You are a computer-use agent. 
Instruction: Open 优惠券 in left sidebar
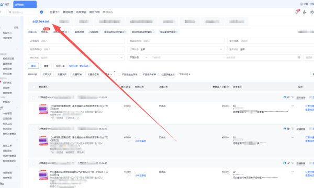[6, 88]
